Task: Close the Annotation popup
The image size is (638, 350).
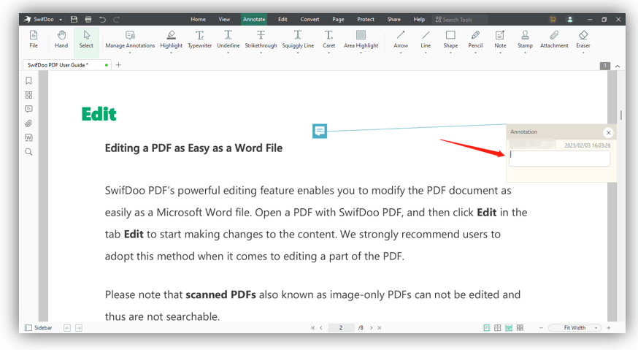Action: click(x=608, y=132)
